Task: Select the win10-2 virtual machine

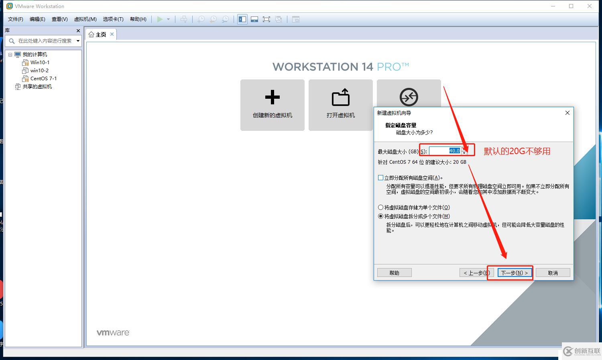Action: (x=39, y=71)
